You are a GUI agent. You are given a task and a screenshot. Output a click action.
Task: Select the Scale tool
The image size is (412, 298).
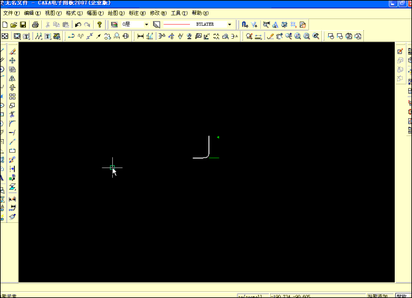click(12, 105)
